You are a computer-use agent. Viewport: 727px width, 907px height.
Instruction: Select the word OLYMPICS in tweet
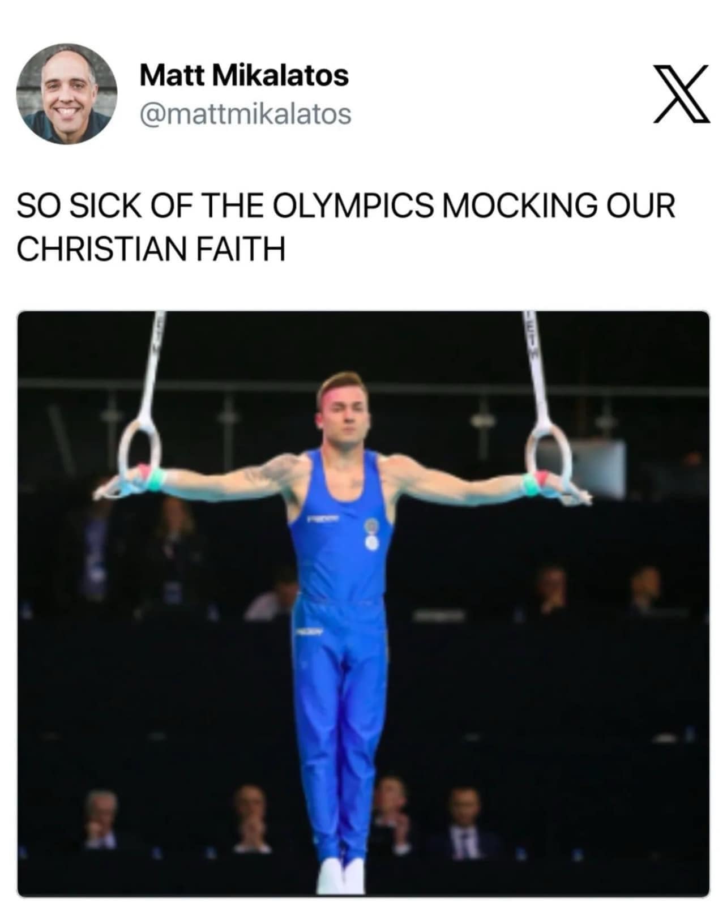click(354, 206)
